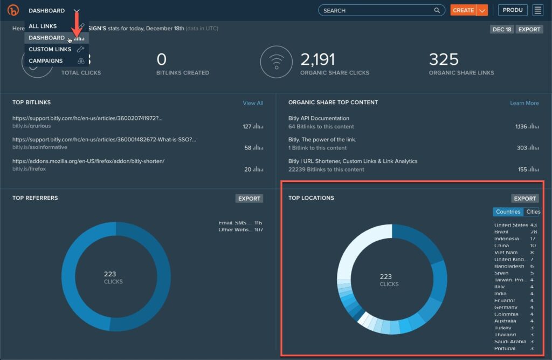The image size is (552, 360).
Task: Click the bar chart icon beside bitly.is/qrurious clicks
Action: (258, 126)
